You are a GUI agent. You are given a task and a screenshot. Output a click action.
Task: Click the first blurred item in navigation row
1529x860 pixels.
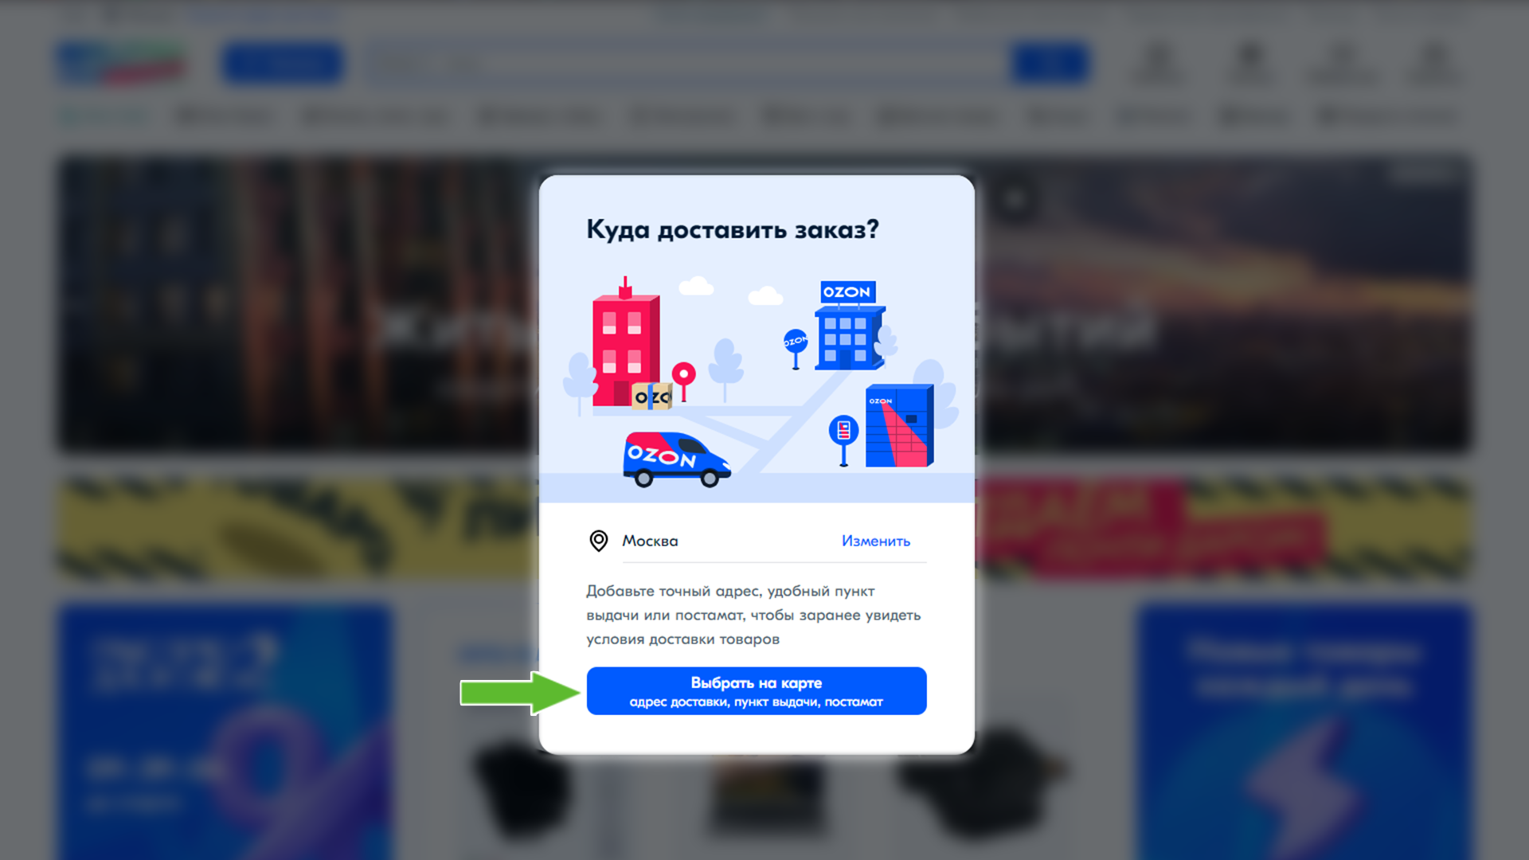pos(103,116)
